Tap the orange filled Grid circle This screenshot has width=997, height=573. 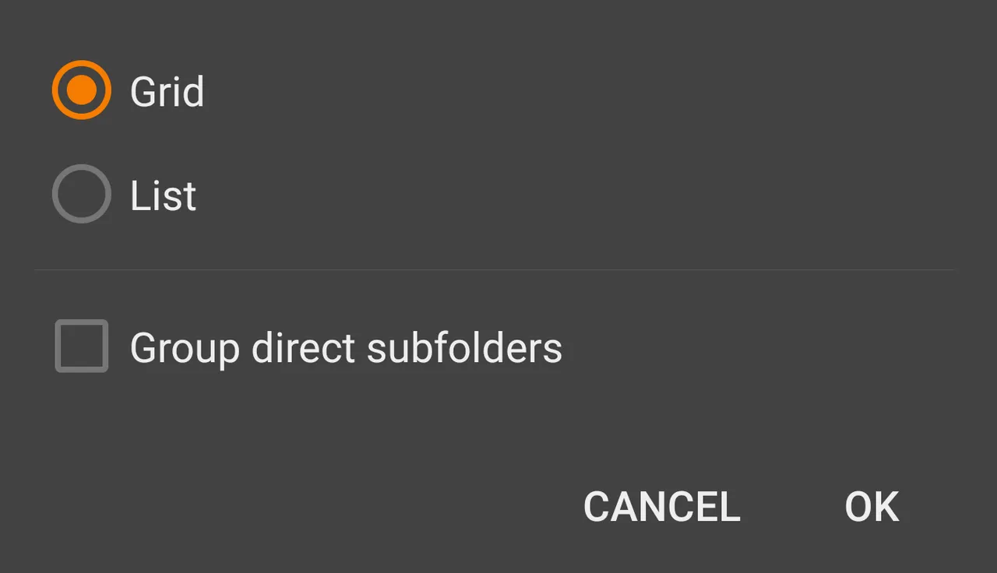(x=82, y=90)
